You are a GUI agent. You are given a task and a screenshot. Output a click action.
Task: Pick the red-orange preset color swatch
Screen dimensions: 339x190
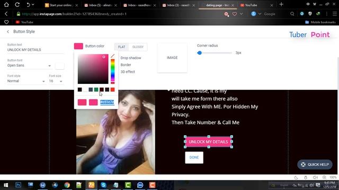point(112,90)
